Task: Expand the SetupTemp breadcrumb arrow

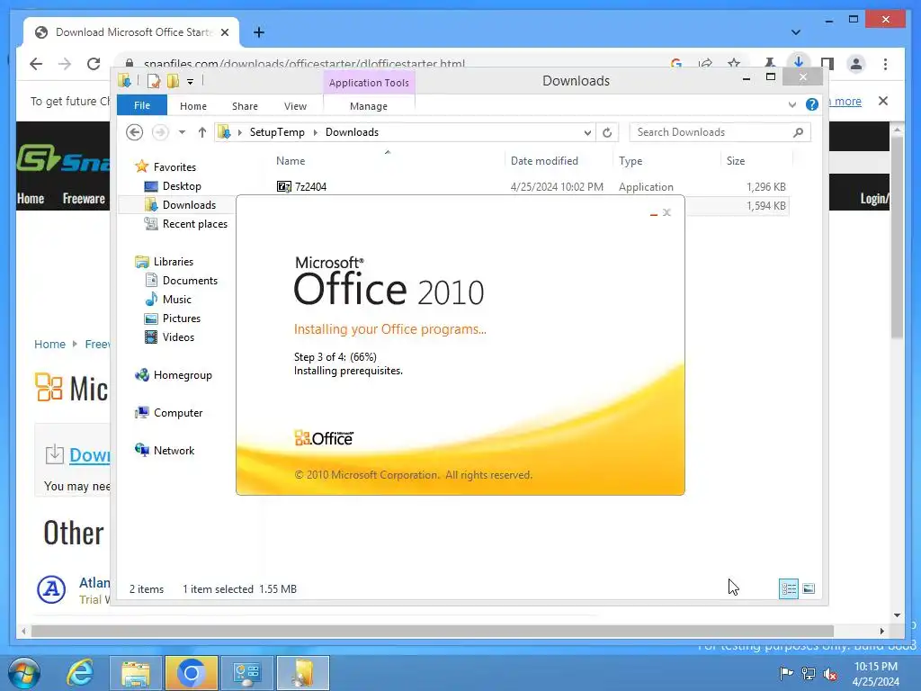Action: coord(316,132)
